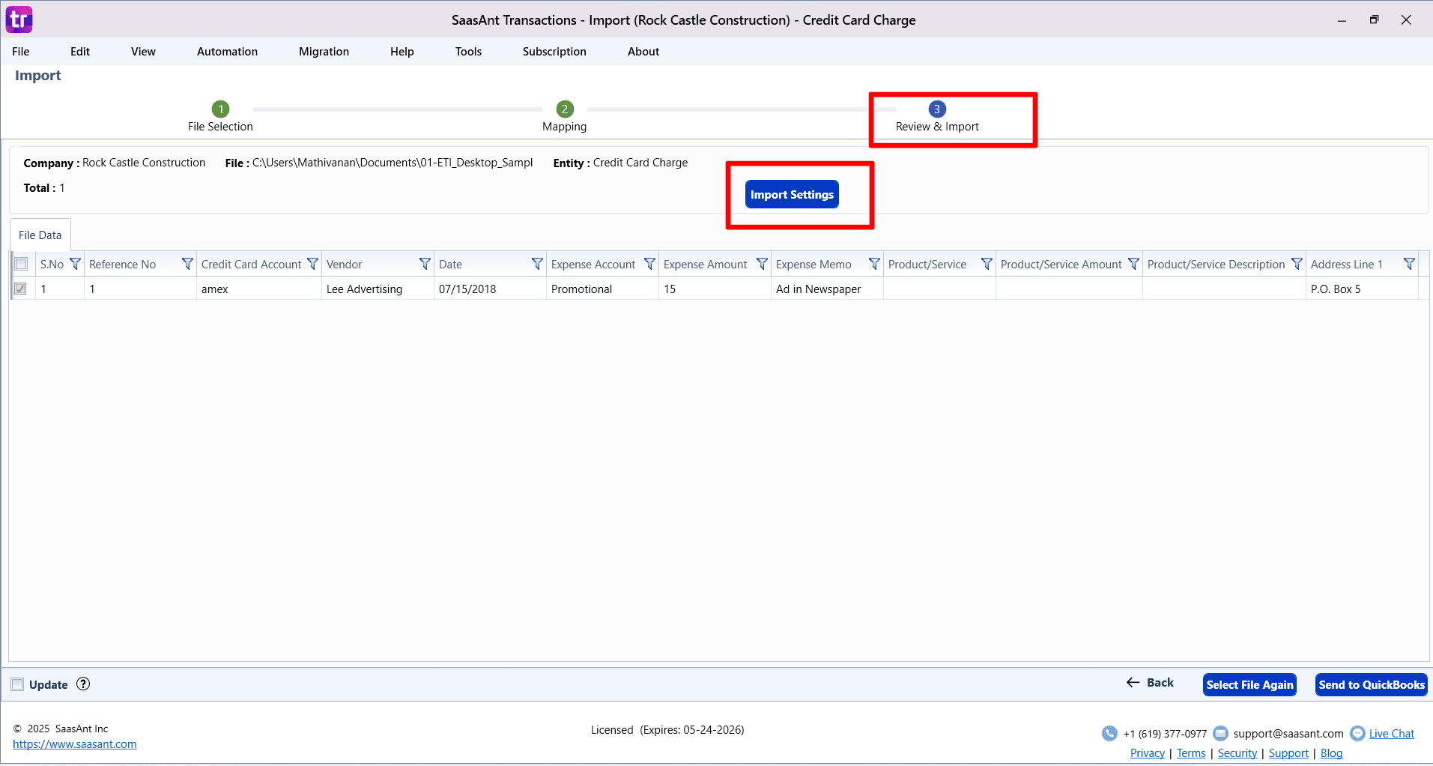
Task: Open the Product/Service column filter
Action: coord(987,264)
